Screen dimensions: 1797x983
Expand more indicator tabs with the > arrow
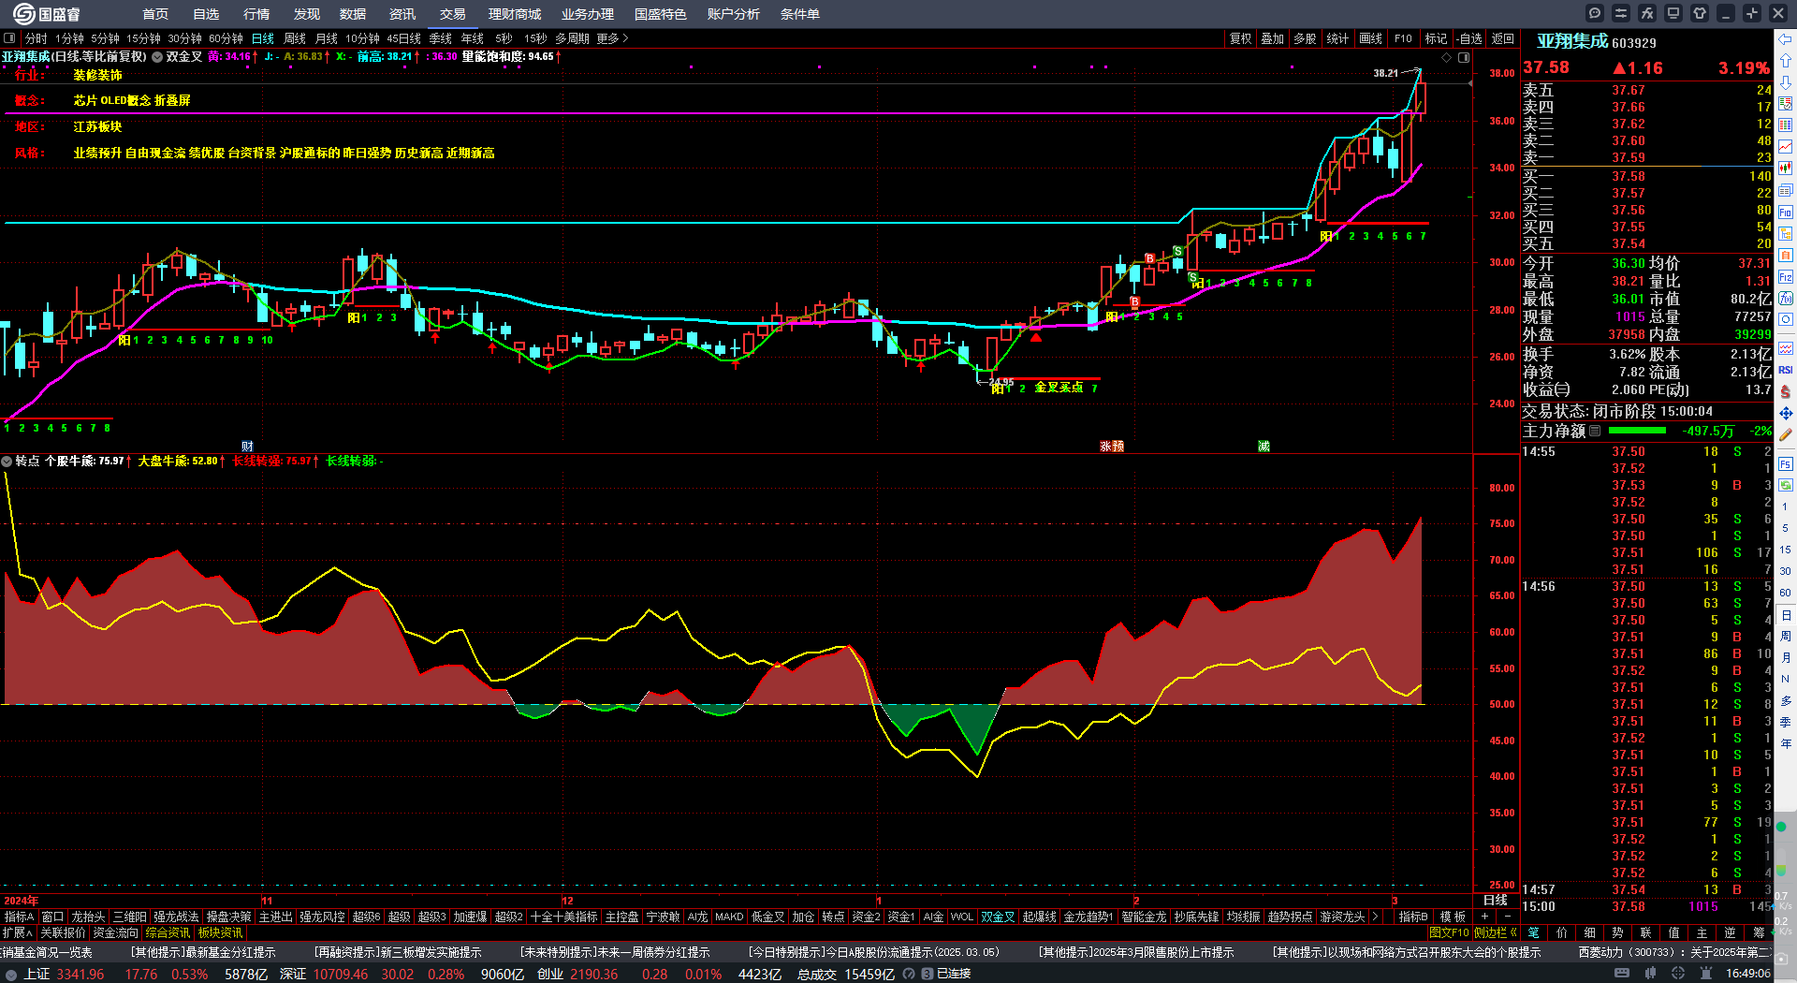pos(1374,917)
